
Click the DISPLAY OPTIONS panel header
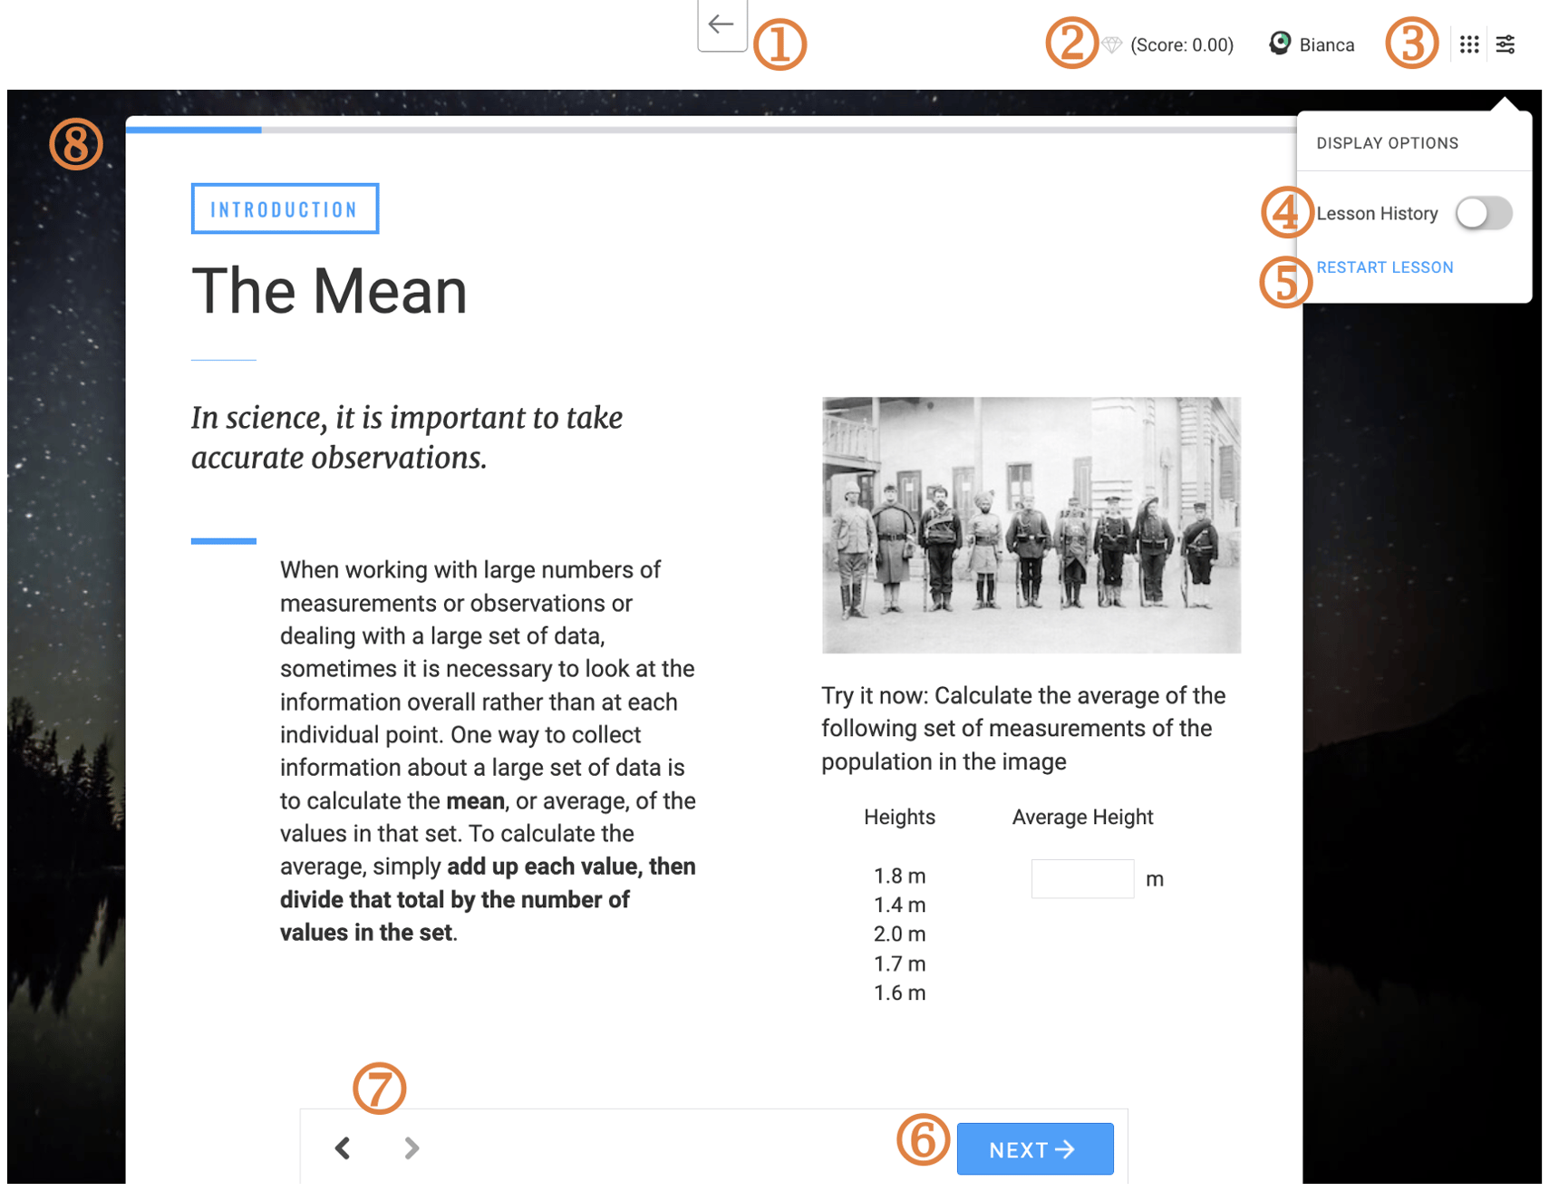click(x=1387, y=142)
